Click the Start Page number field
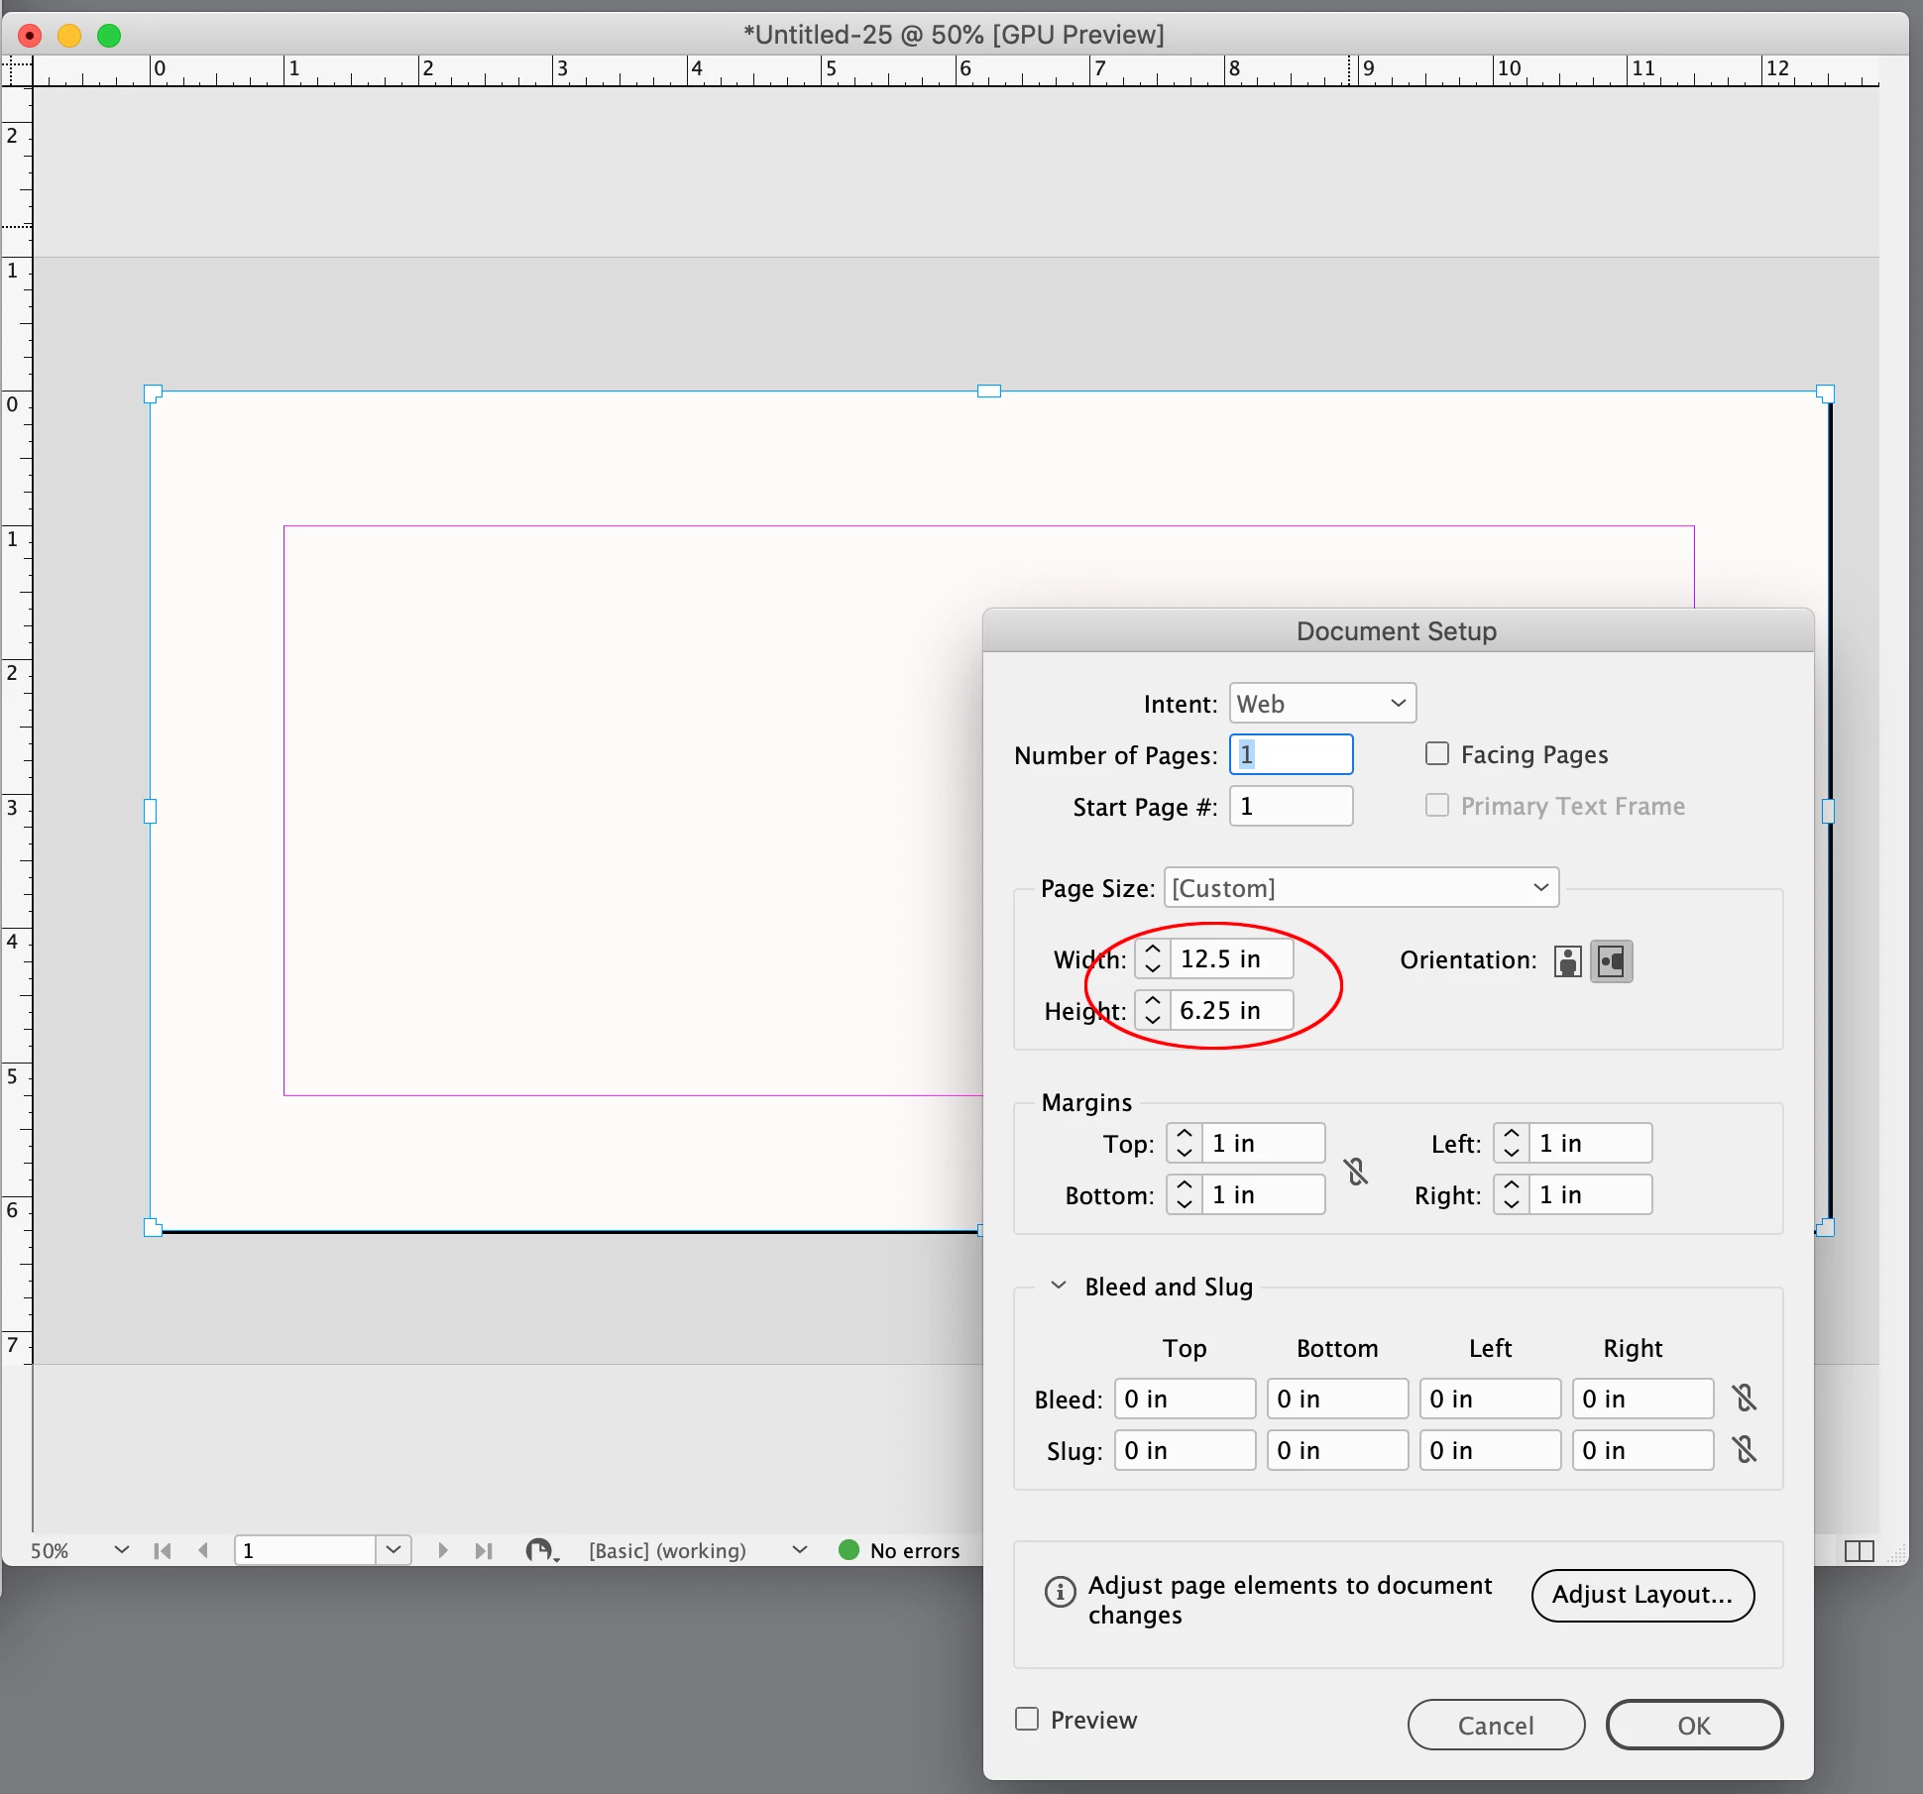The image size is (1923, 1794). pyautogui.click(x=1291, y=806)
